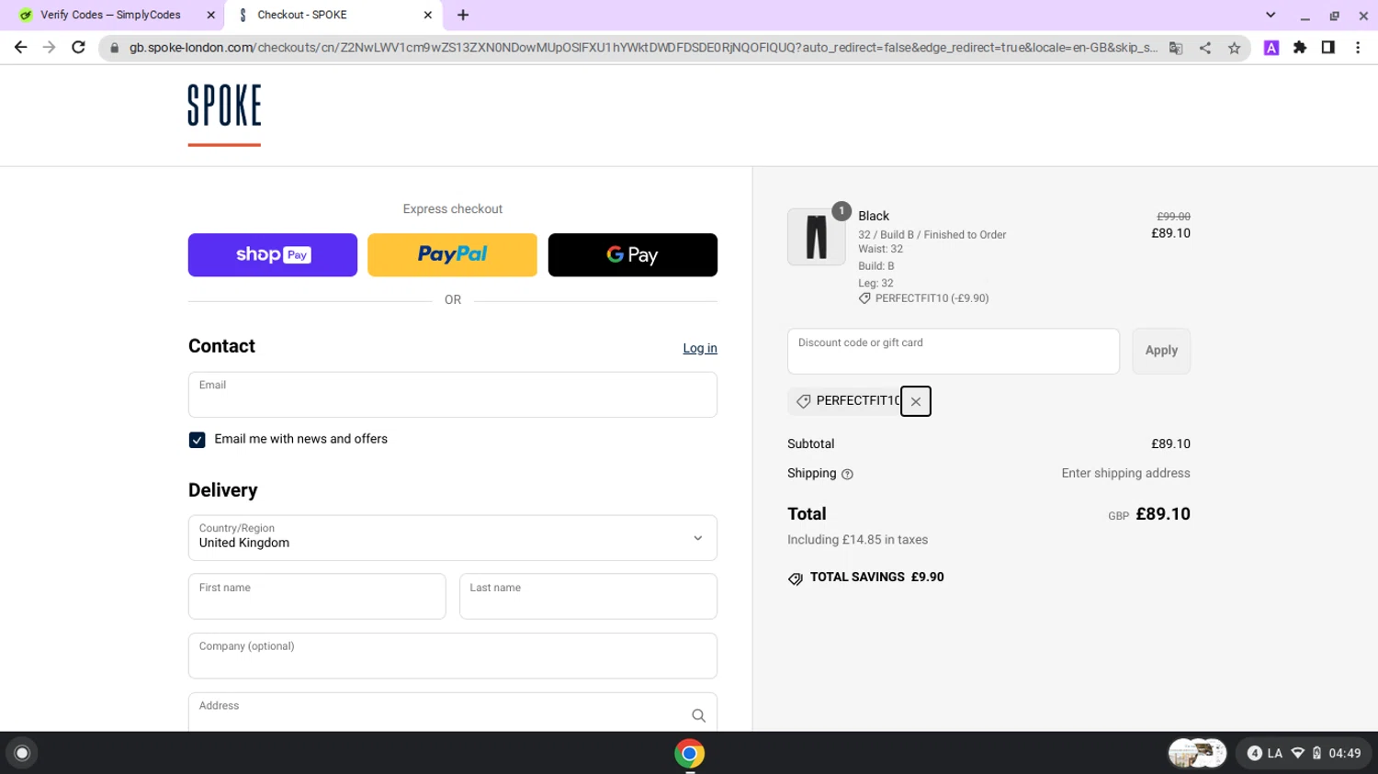Click the Last name field
Image resolution: width=1378 pixels, height=774 pixels.
[x=588, y=597]
